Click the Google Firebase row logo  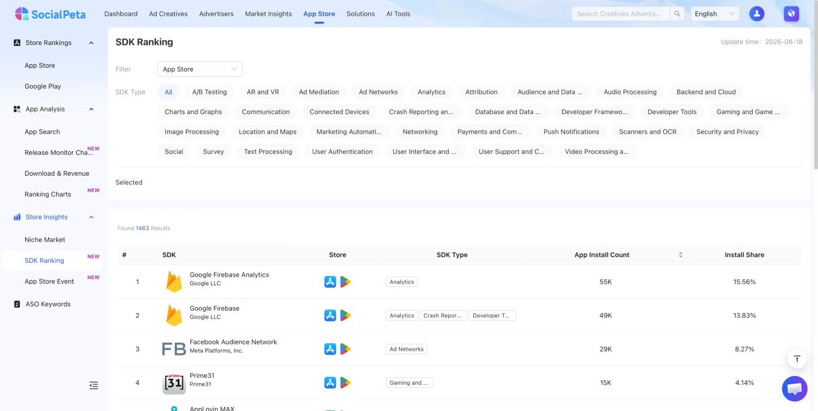click(x=174, y=315)
